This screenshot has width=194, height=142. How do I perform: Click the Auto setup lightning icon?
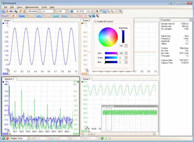point(21,11)
